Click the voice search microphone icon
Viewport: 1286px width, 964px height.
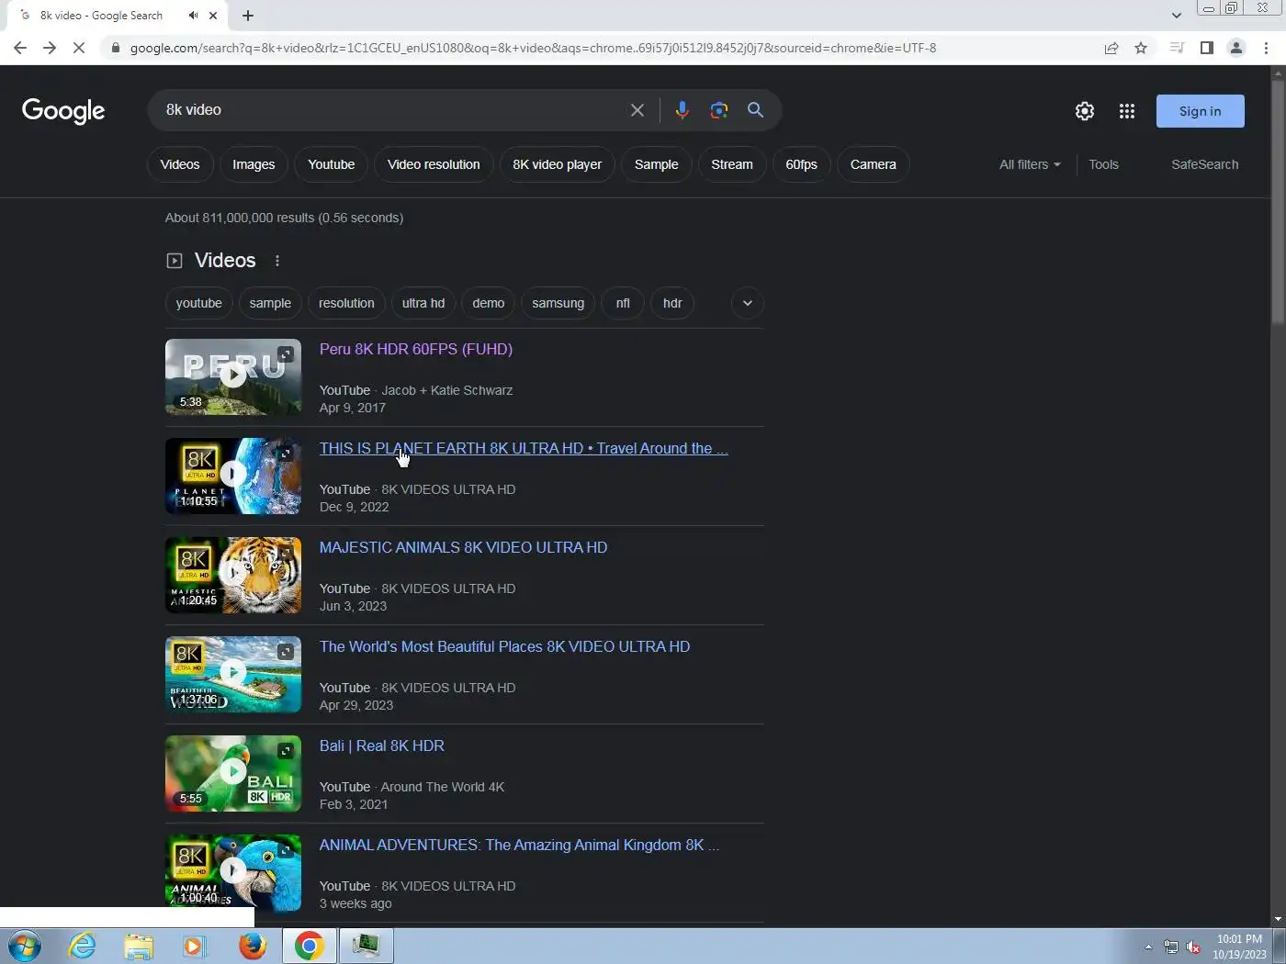682,110
